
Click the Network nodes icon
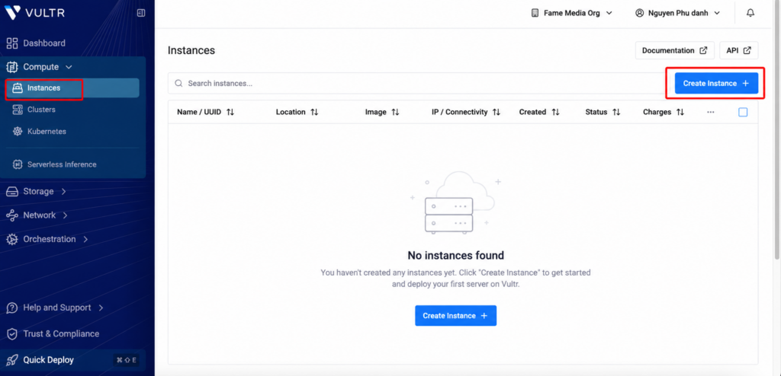click(x=12, y=215)
